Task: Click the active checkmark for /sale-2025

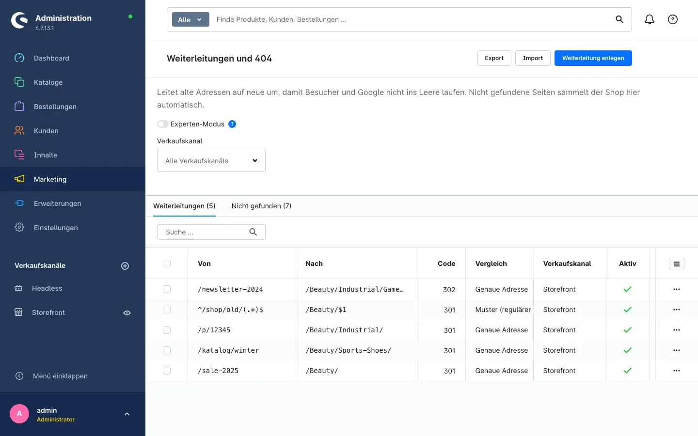Action: pyautogui.click(x=628, y=371)
